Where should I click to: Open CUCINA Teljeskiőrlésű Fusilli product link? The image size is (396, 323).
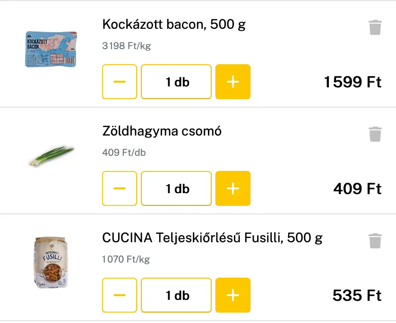212,238
